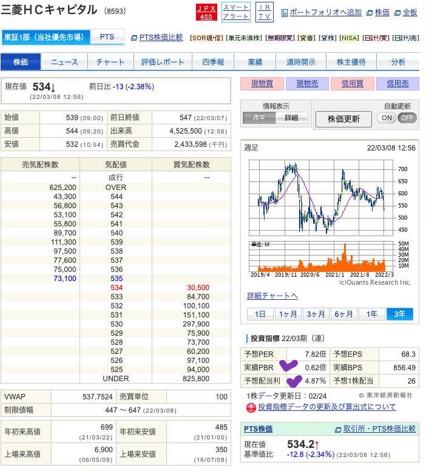The image size is (426, 471).
Task: Open PTS株価比較 link
Action: click(x=161, y=38)
